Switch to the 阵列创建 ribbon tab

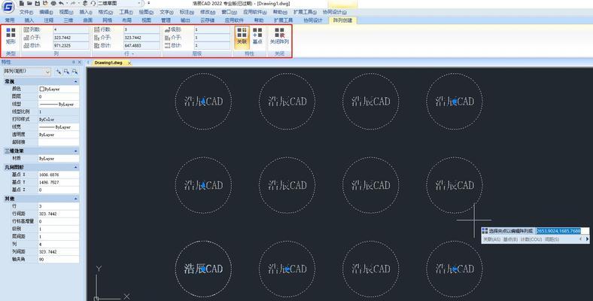342,20
